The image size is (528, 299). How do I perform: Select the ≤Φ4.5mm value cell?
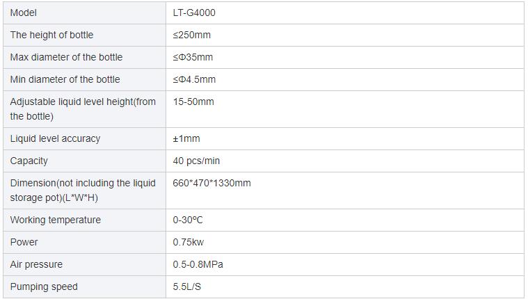[x=345, y=79]
